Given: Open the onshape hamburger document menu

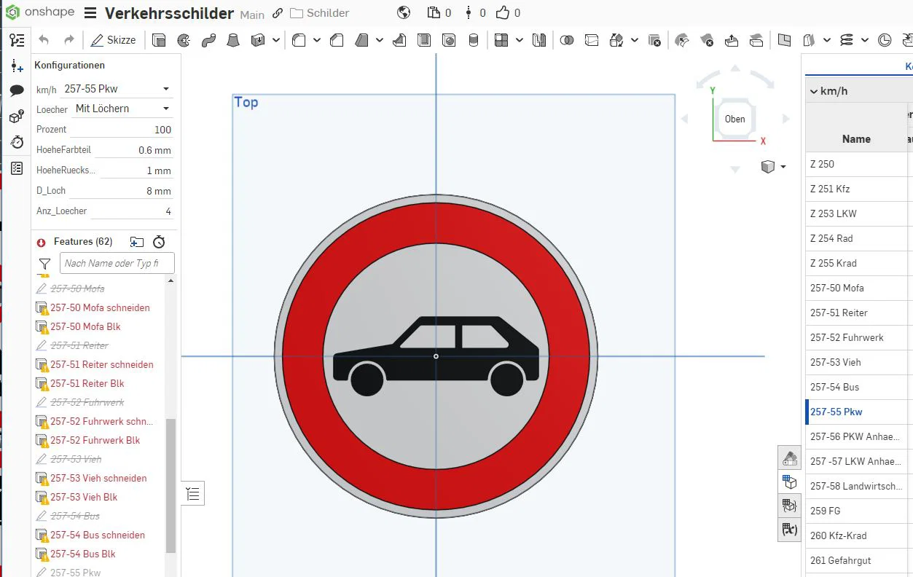Looking at the screenshot, I should point(90,13).
